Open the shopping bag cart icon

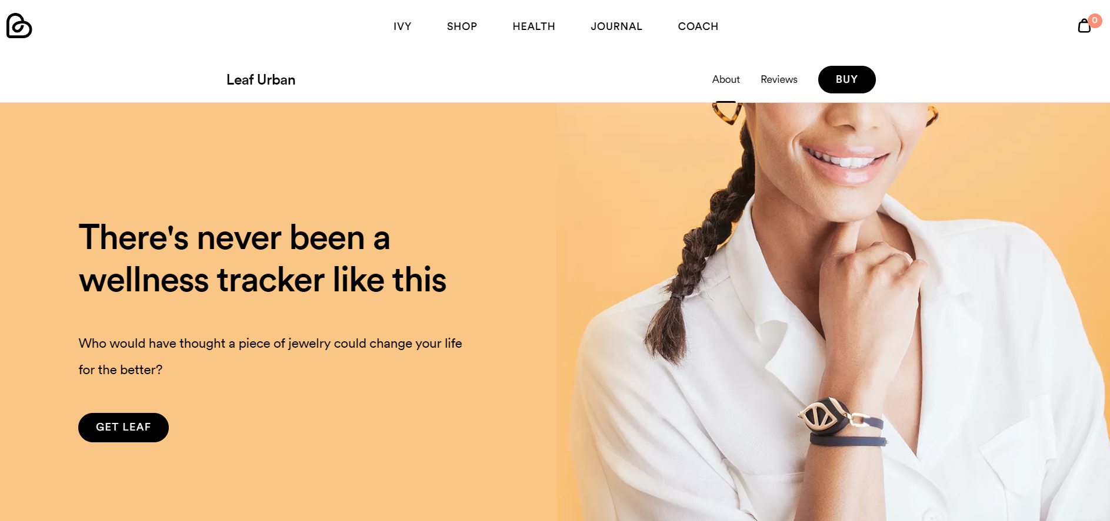1084,26
